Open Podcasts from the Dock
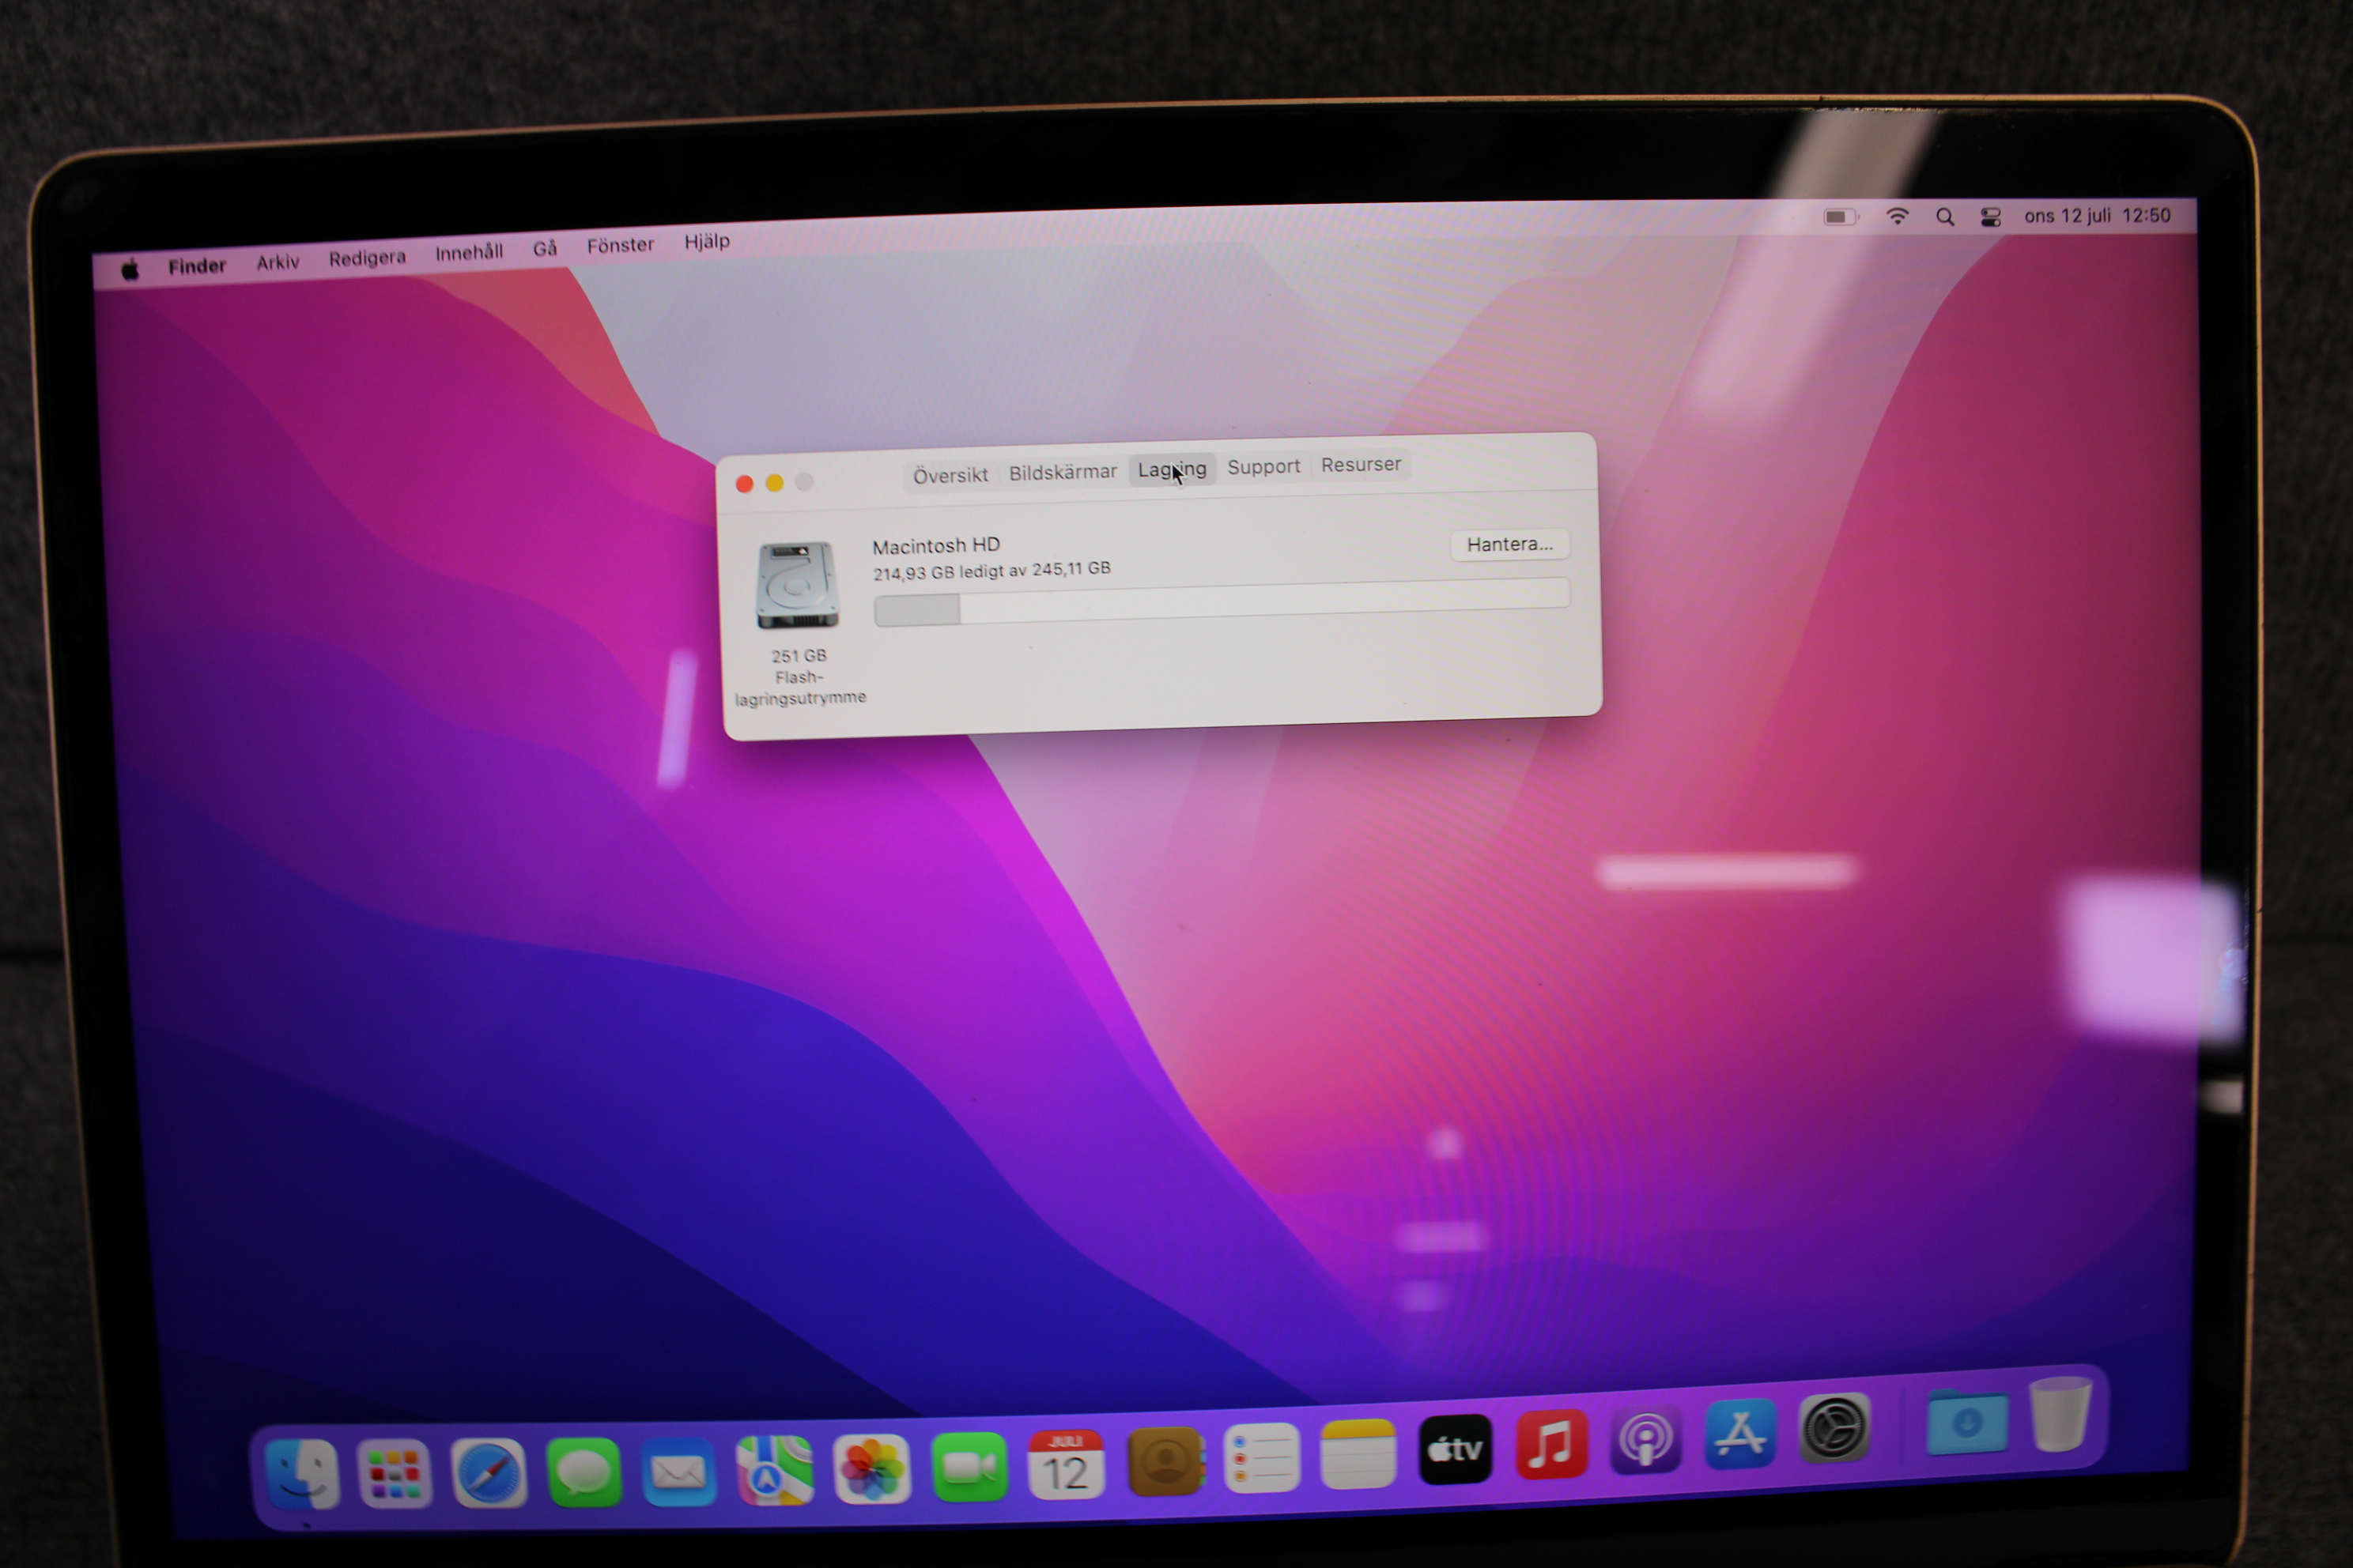 tap(1645, 1440)
